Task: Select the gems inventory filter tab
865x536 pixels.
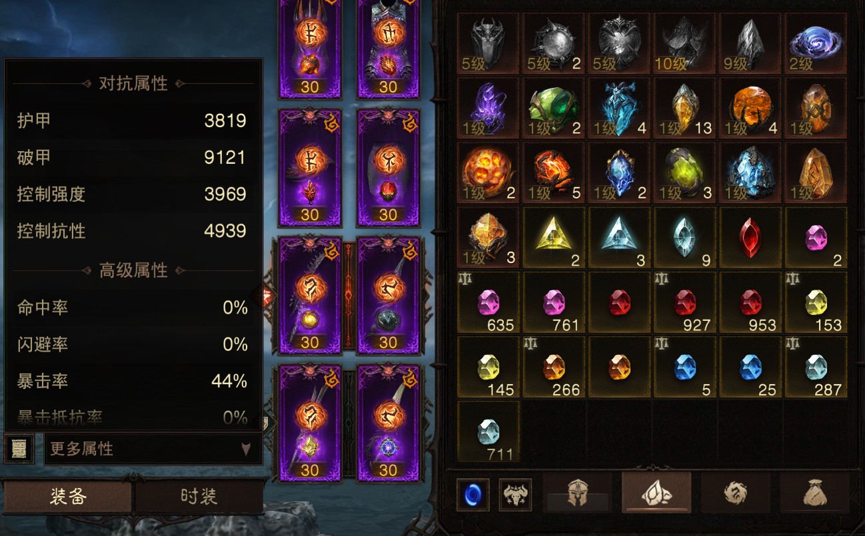Action: pyautogui.click(x=656, y=493)
